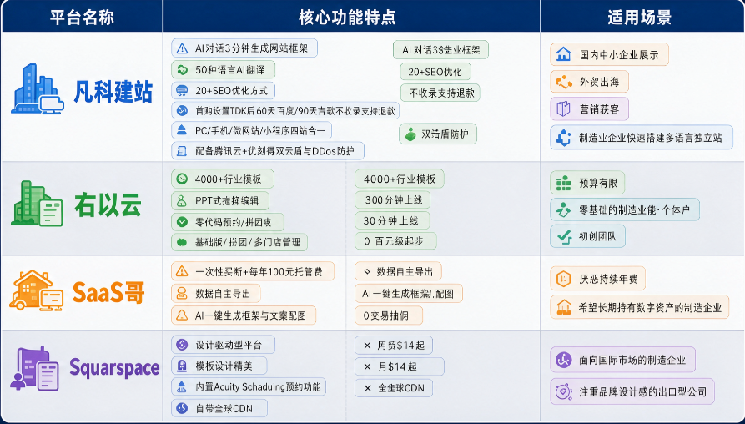Viewport: 745px width, 424px height.
Task: Click the 自带全球CDN tag text
Action: [x=224, y=408]
